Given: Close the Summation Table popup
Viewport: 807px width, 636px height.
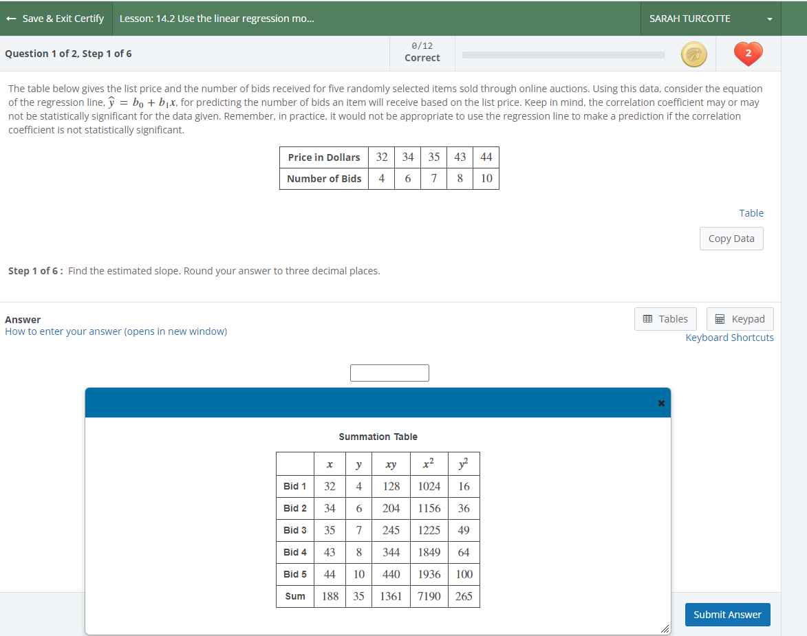Looking at the screenshot, I should pyautogui.click(x=660, y=403).
